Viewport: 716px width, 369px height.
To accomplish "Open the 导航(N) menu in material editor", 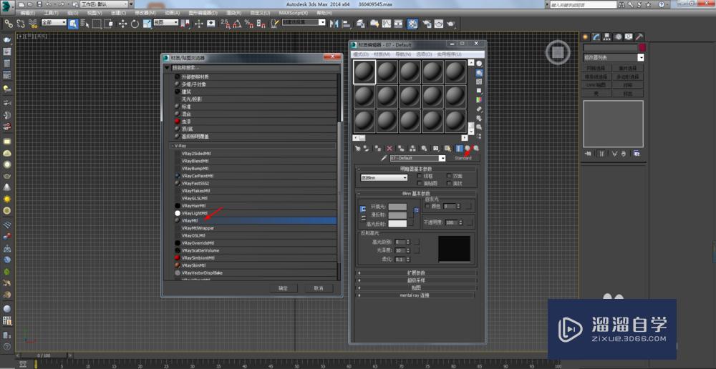I will [x=402, y=54].
